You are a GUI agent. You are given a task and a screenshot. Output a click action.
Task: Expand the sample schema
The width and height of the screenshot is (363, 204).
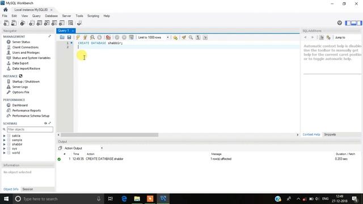[x=5, y=140]
